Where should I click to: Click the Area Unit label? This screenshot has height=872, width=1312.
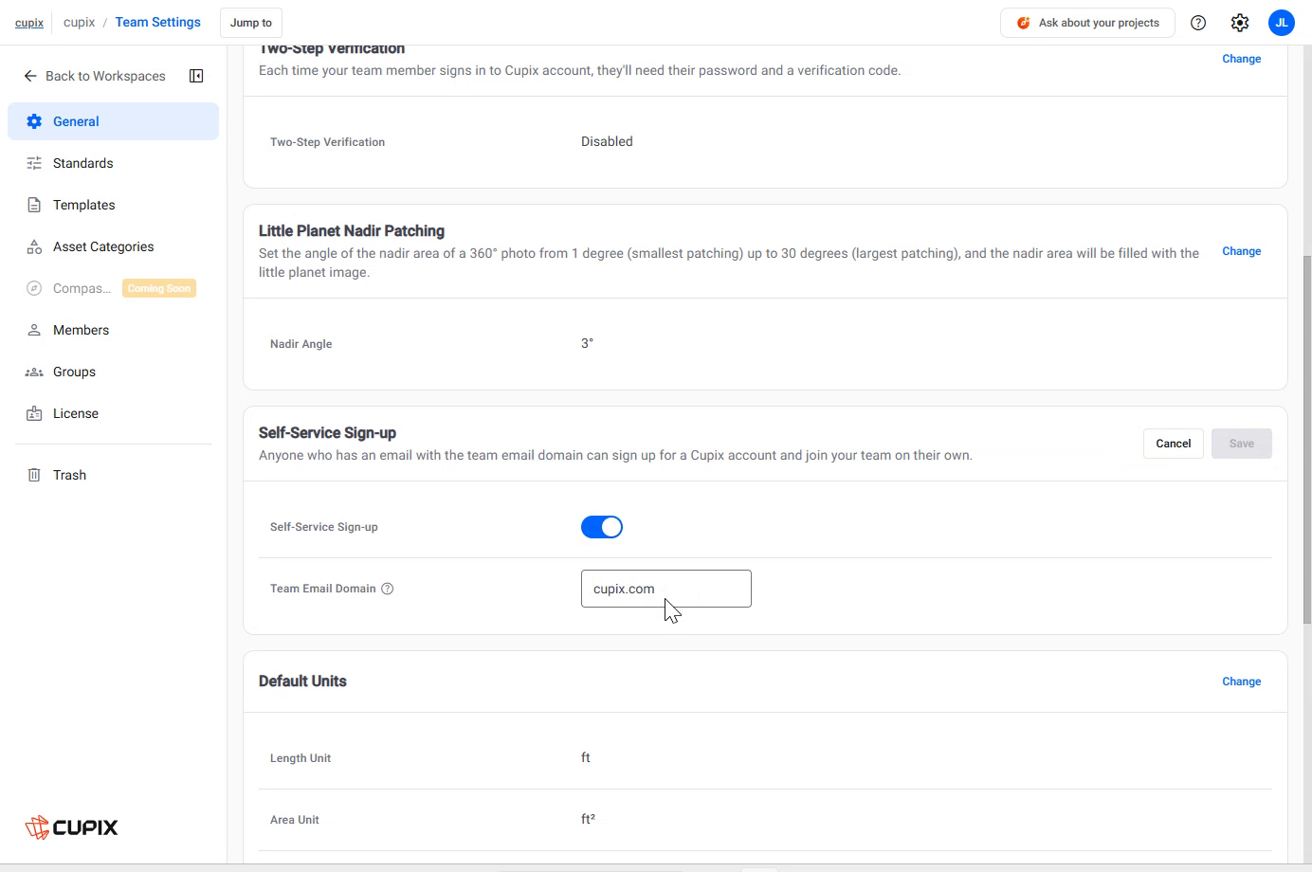(294, 820)
